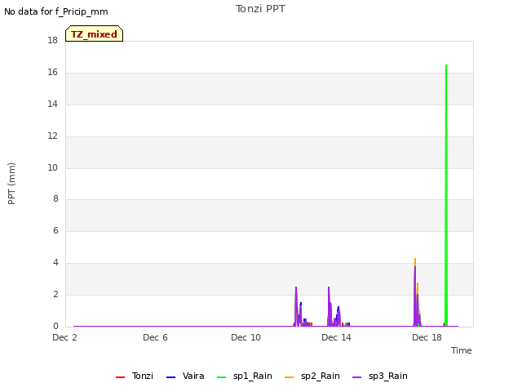Click the blue Vaira legend color marker
522x392 pixels.
(170, 377)
